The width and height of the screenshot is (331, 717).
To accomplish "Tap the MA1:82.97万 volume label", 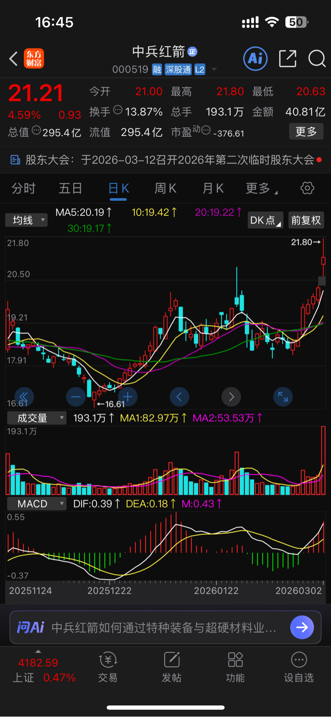I will click(153, 418).
